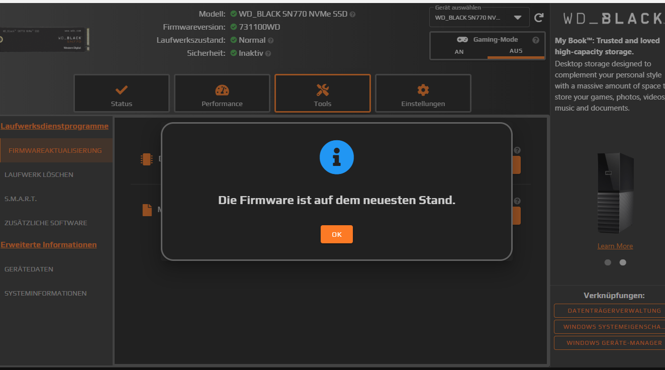
Task: Click help icon next to Laufwerkszustand
Action: click(x=271, y=41)
